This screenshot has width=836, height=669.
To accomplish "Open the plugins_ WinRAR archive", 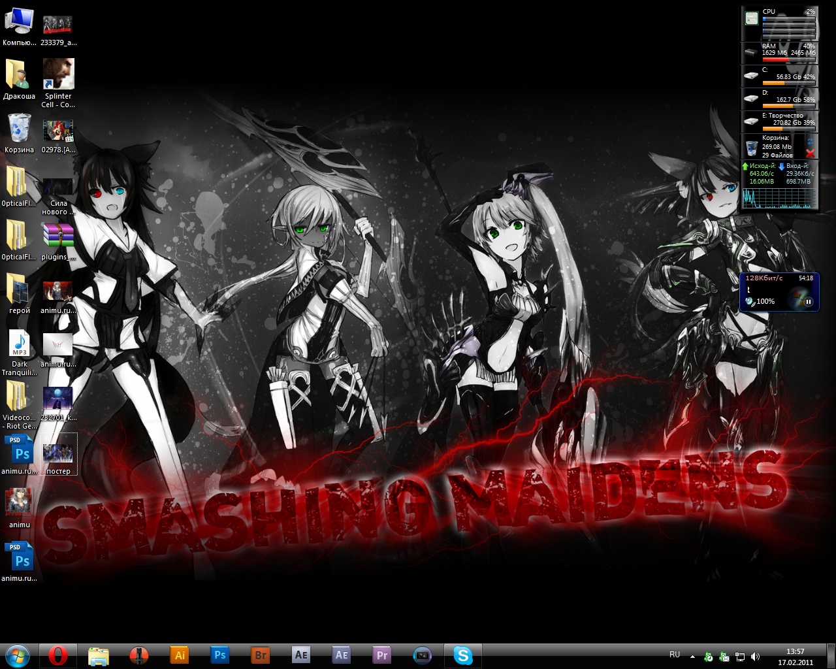I will 58,240.
